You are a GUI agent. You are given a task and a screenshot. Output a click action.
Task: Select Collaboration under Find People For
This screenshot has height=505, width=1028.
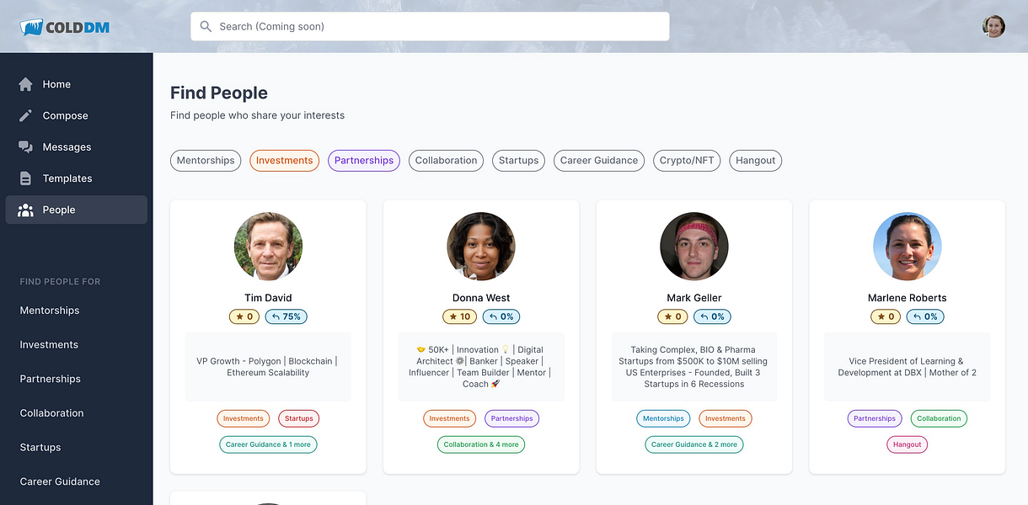pyautogui.click(x=51, y=413)
